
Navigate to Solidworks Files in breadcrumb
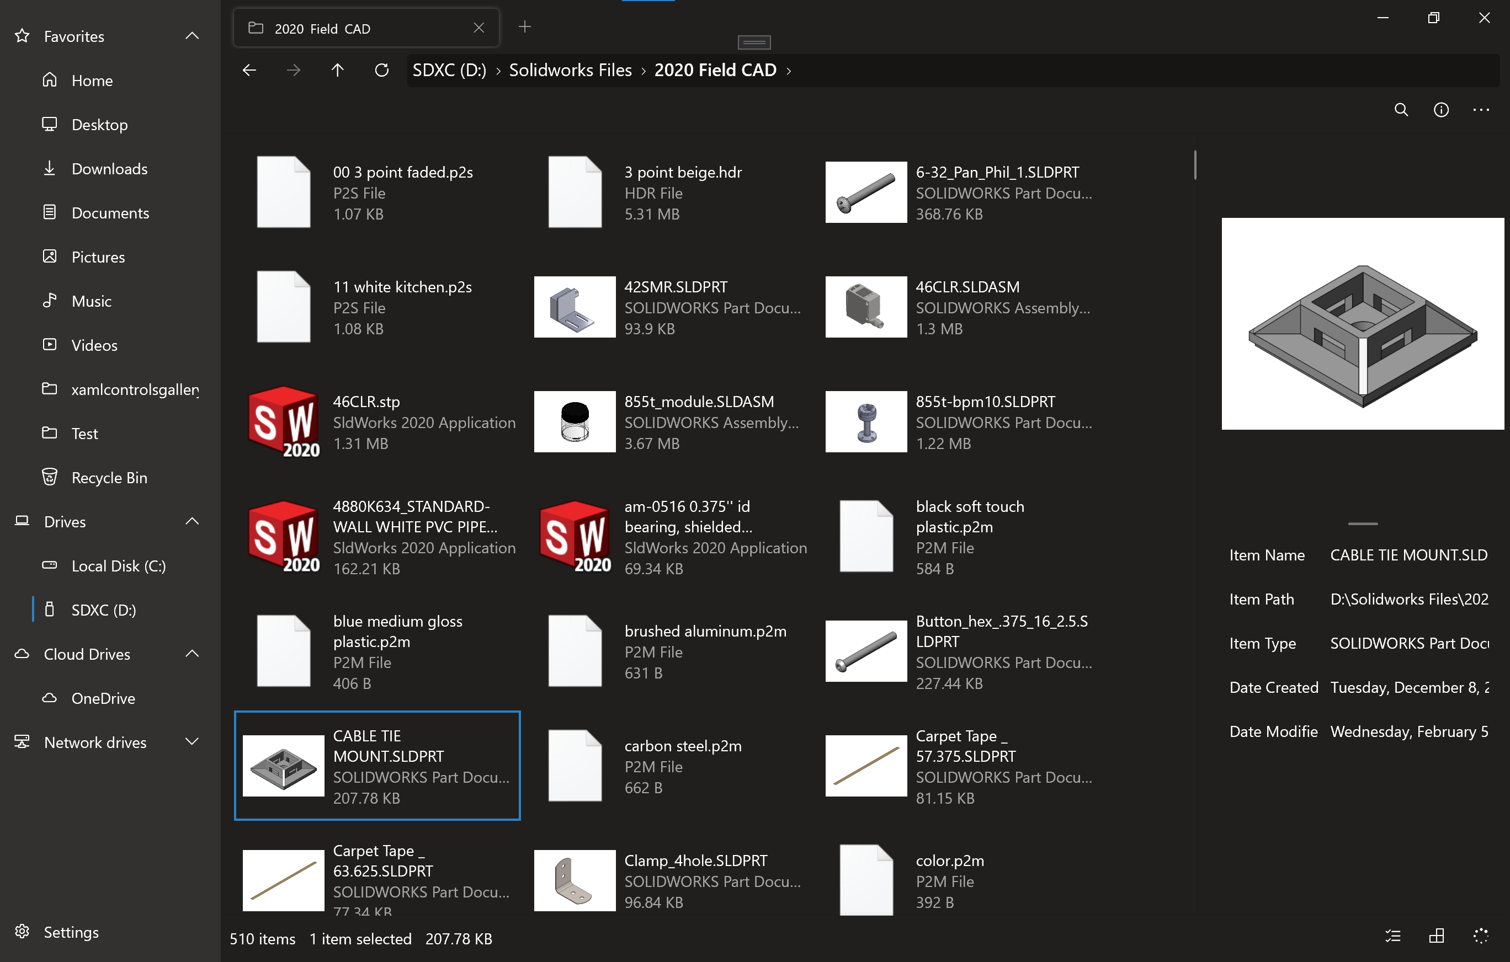click(570, 70)
